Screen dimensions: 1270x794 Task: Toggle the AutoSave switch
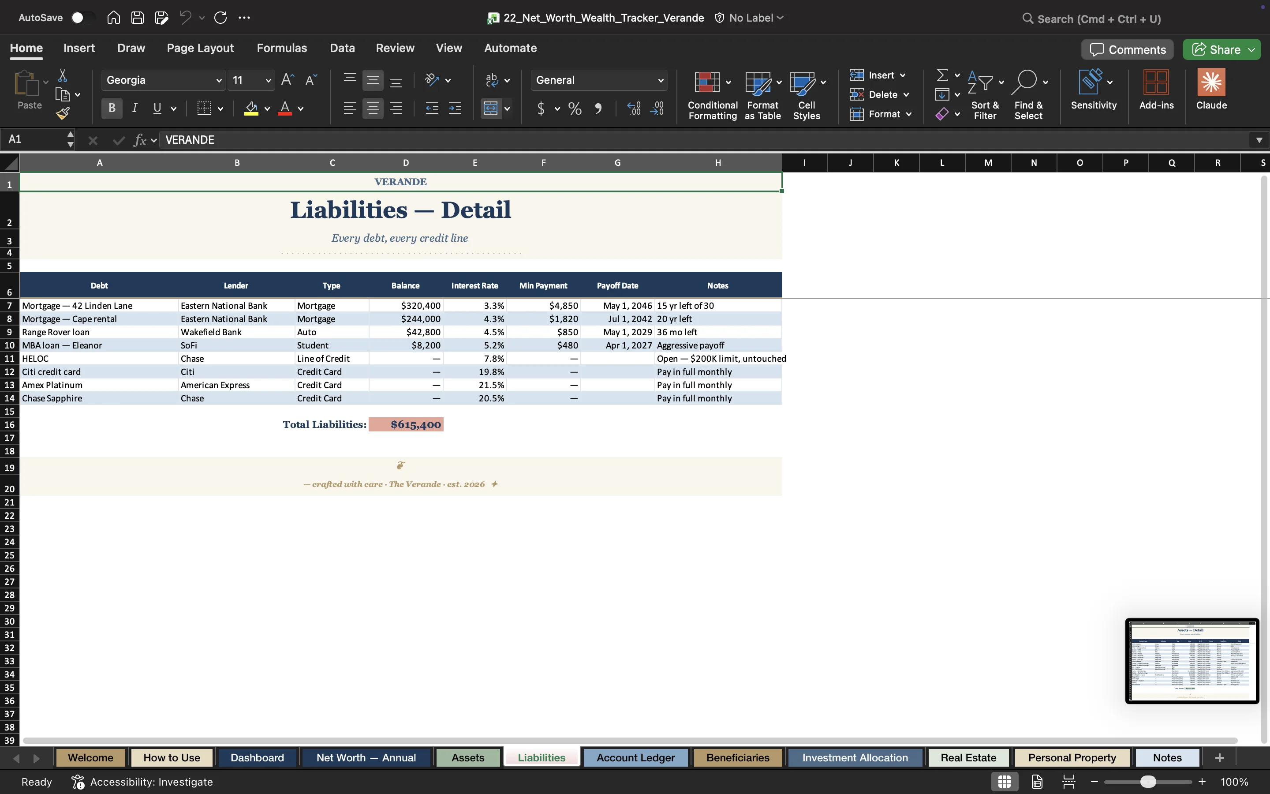click(82, 18)
